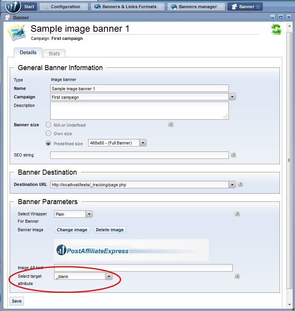Viewport: 295px width, 311px height.
Task: Open help icon for target attribute
Action: tap(237, 276)
